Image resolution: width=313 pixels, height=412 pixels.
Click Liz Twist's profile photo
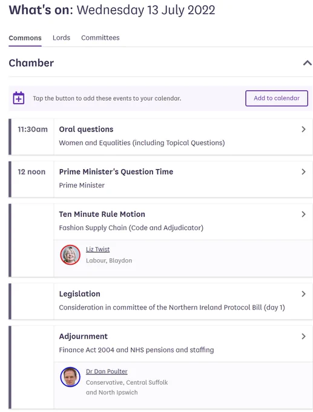pos(70,255)
